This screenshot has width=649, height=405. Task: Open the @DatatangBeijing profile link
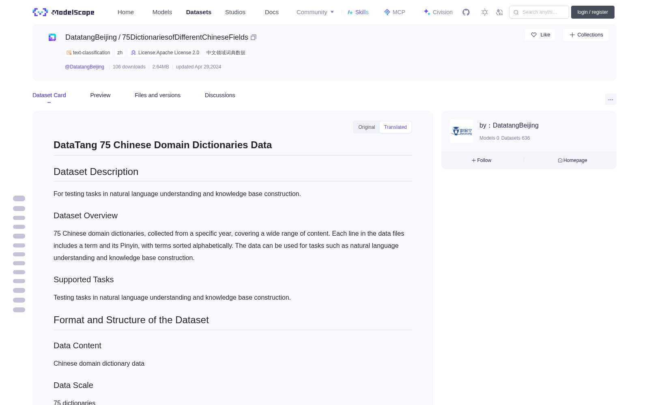(84, 67)
